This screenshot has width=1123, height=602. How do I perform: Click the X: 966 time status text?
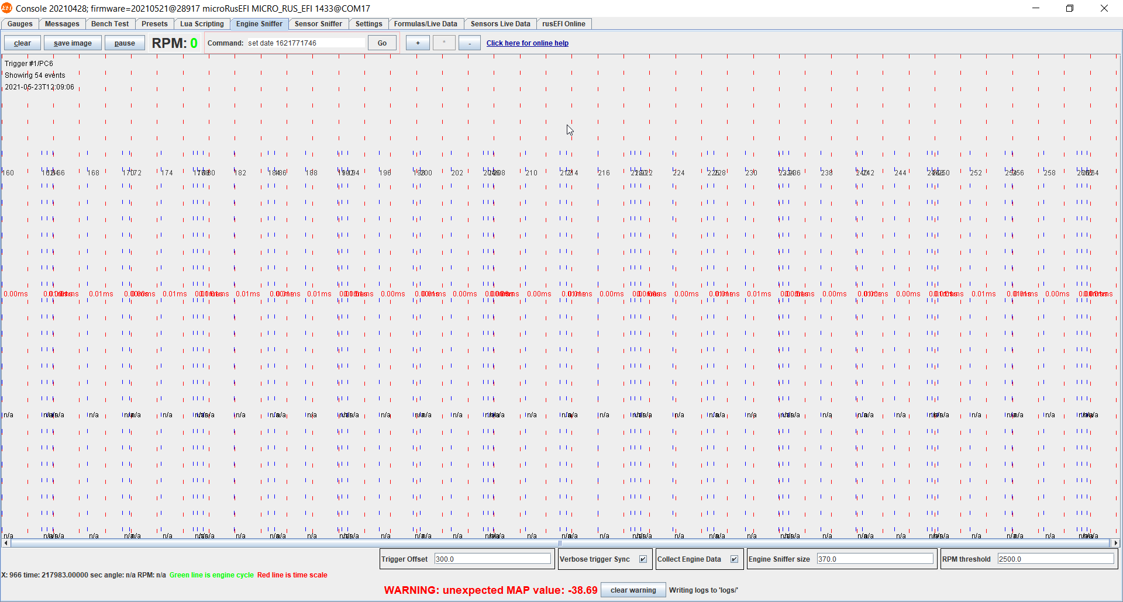tap(84, 575)
